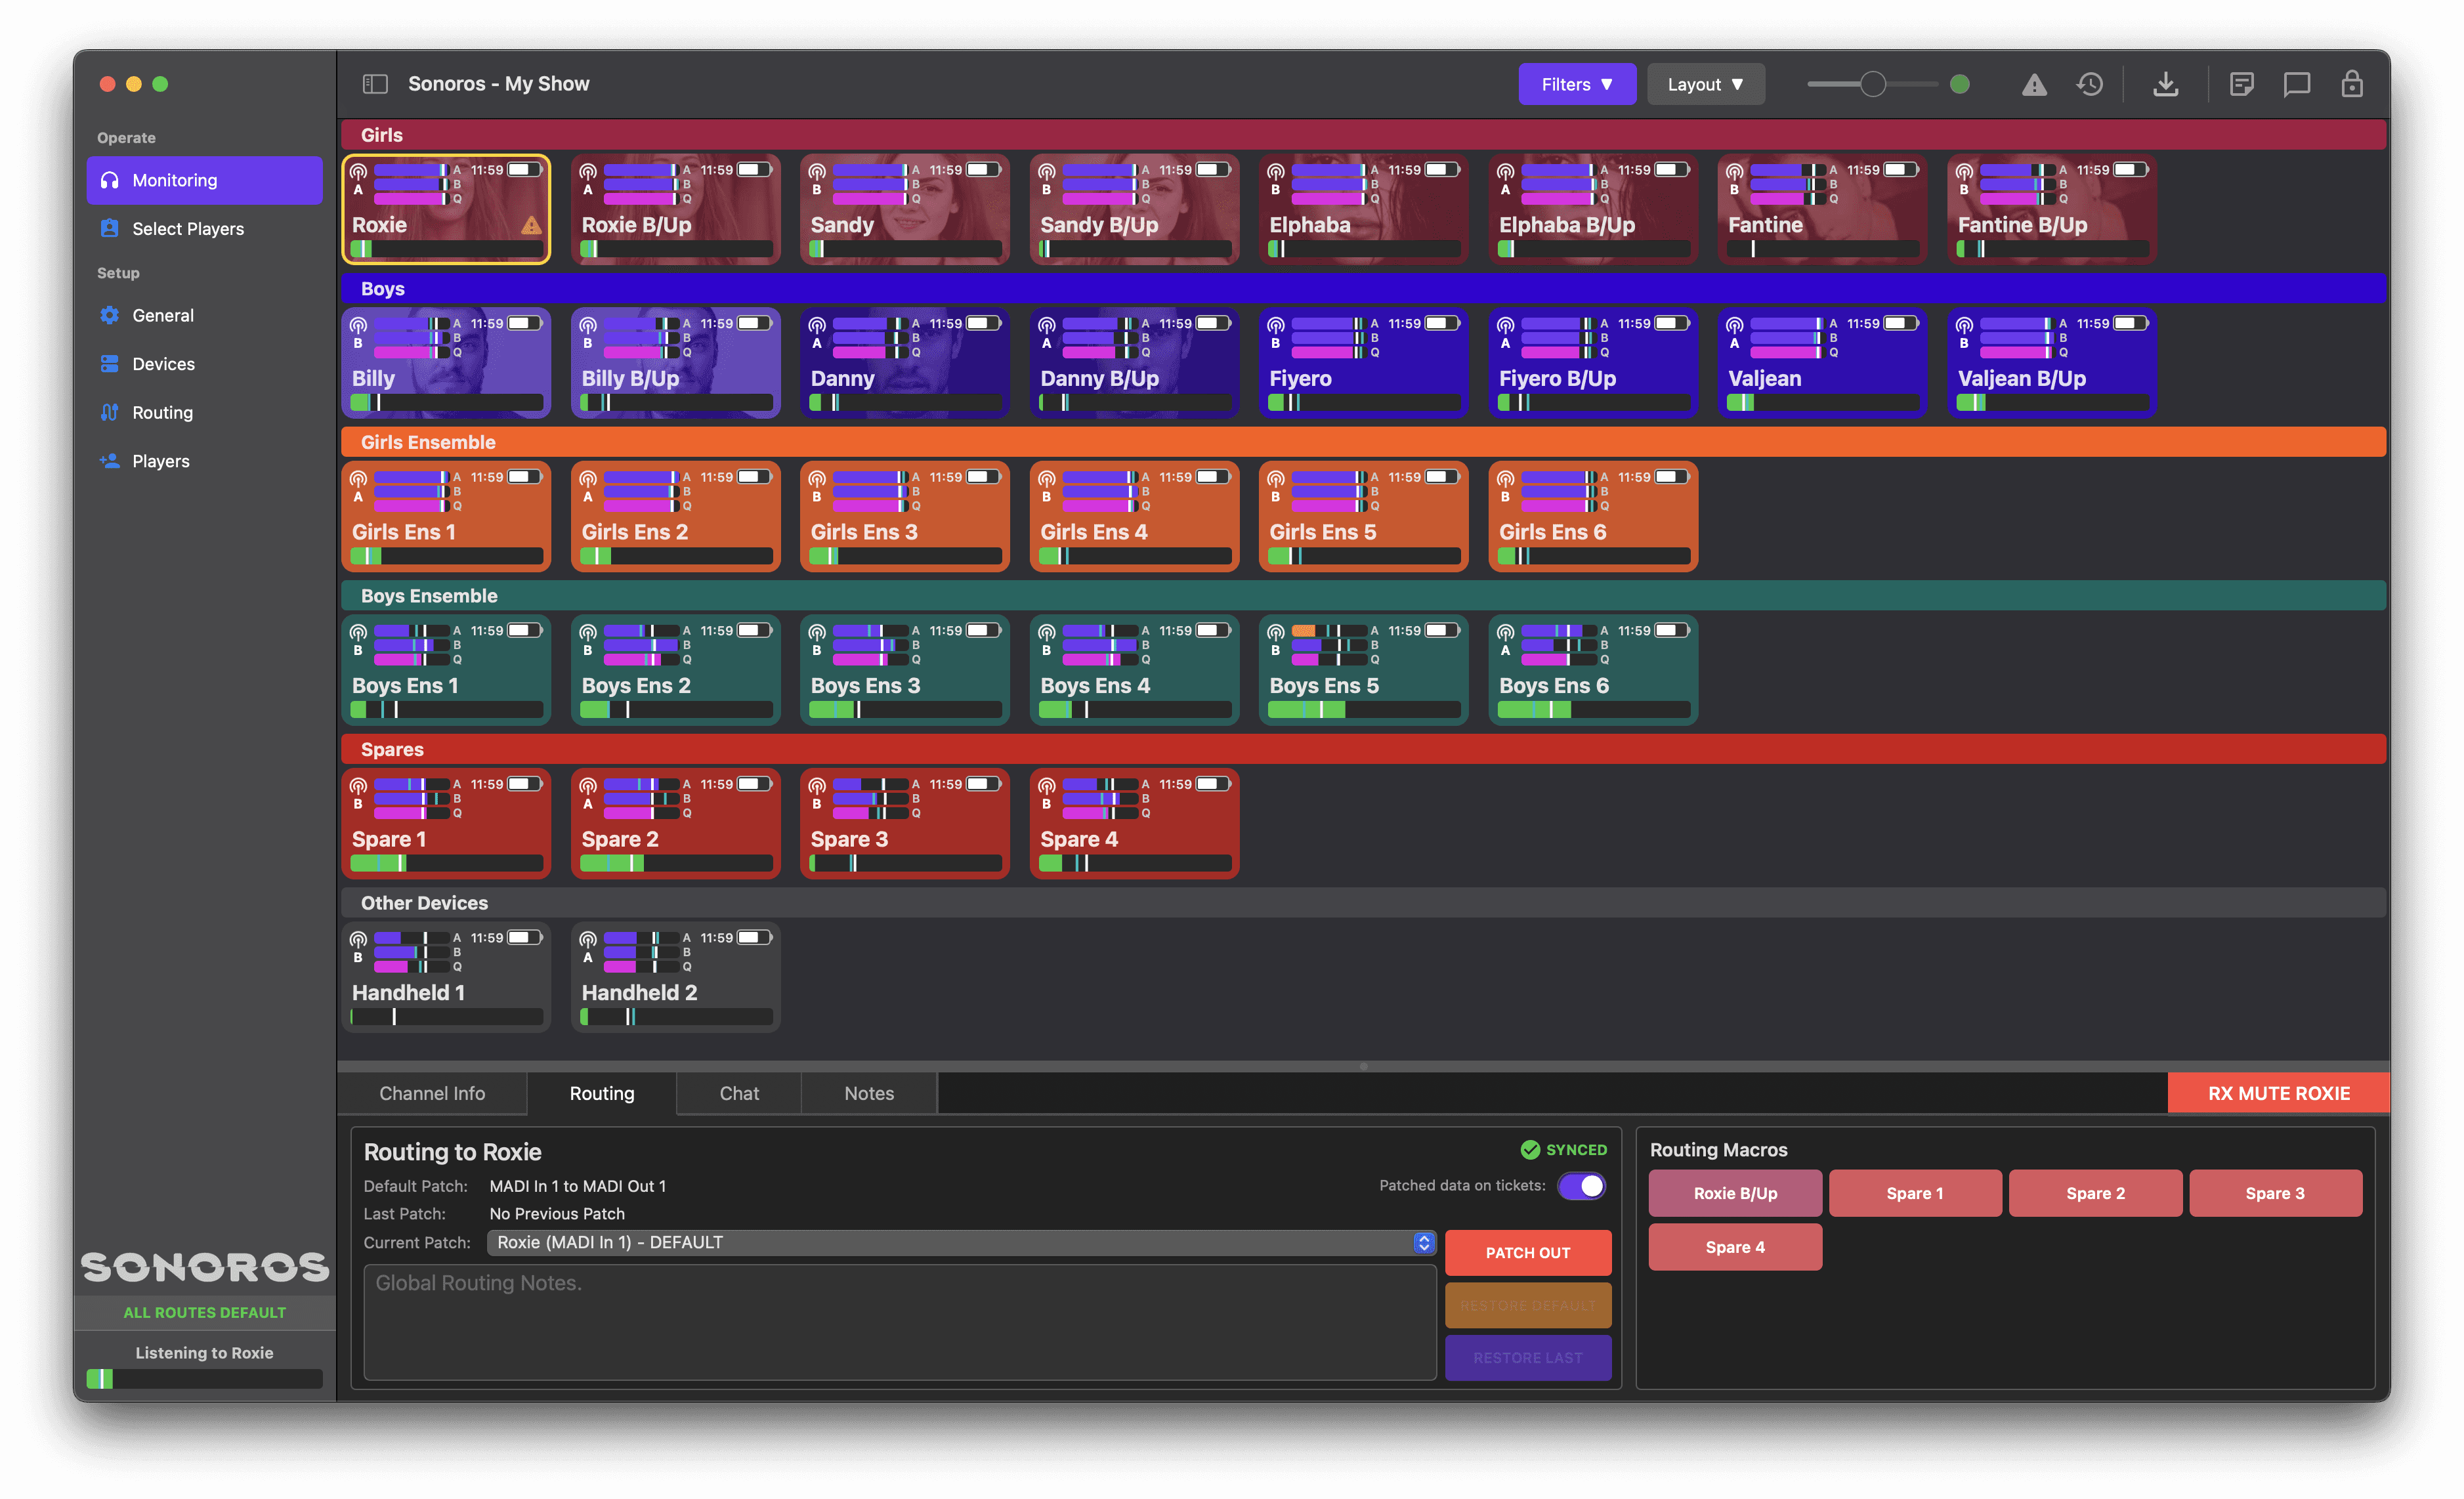The width and height of the screenshot is (2464, 1499).
Task: Click the green status indicator dot
Action: (x=1960, y=85)
